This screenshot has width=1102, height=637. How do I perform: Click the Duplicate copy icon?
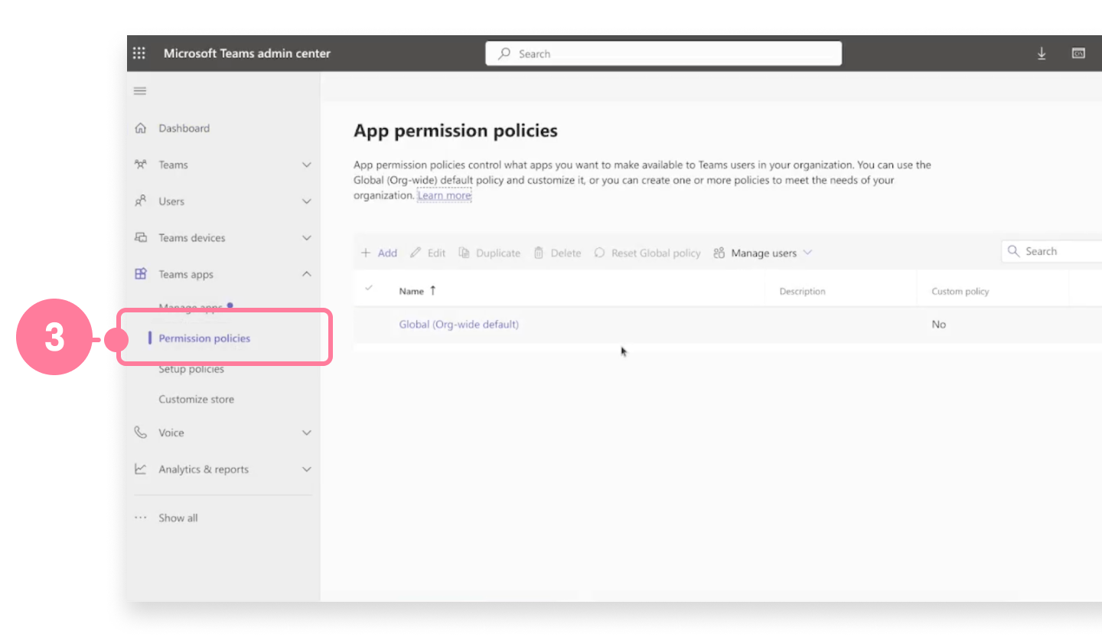point(464,253)
